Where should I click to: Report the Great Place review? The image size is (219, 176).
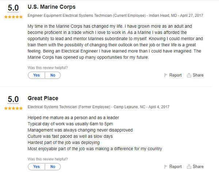pyautogui.click(x=175, y=167)
